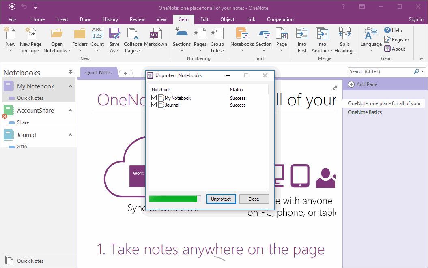Open the Group Titles dropdown arrow
The image size is (428, 268).
pyautogui.click(x=224, y=51)
